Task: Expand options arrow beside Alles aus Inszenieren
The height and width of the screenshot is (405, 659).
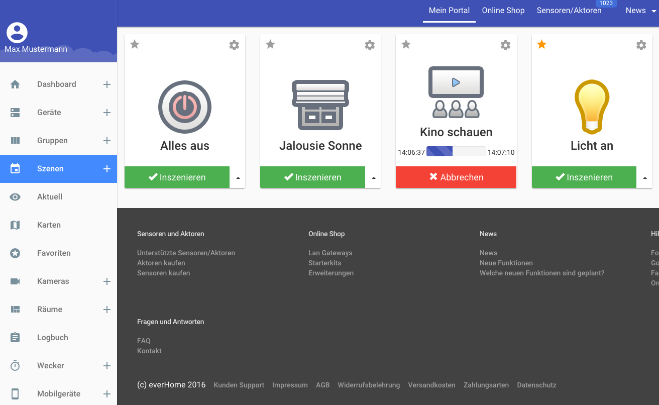Action: click(x=238, y=177)
